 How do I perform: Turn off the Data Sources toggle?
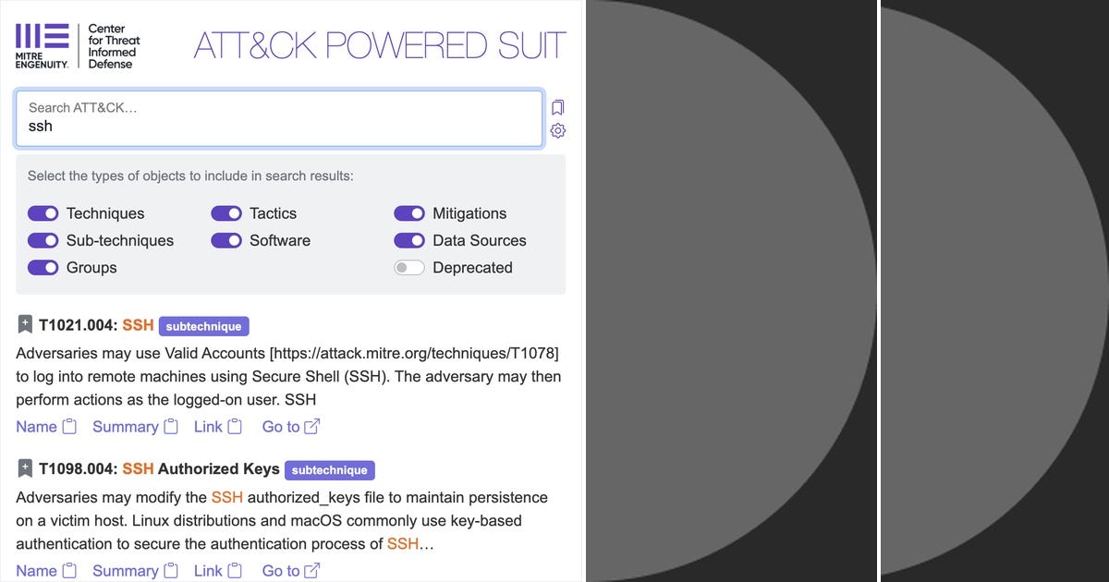click(x=408, y=240)
